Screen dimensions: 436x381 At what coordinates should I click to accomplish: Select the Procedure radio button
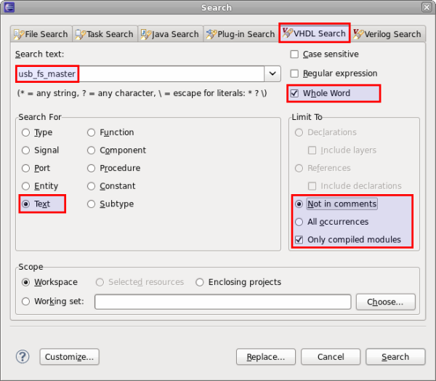coord(92,169)
